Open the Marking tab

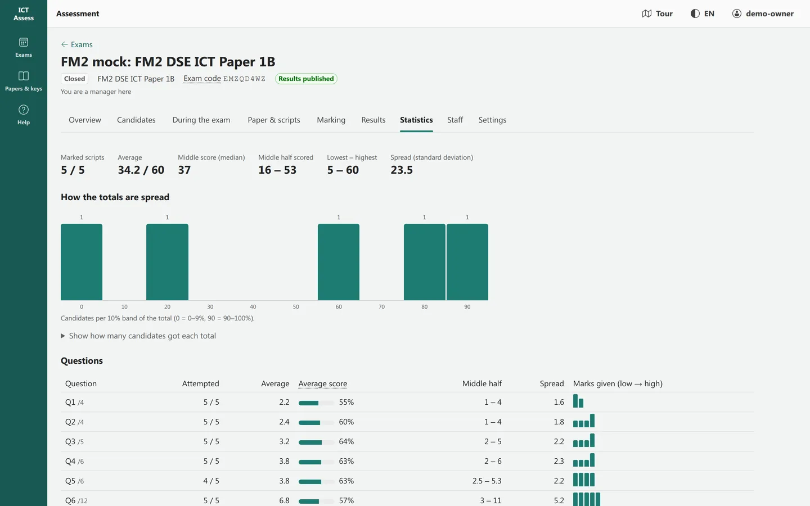coord(331,120)
